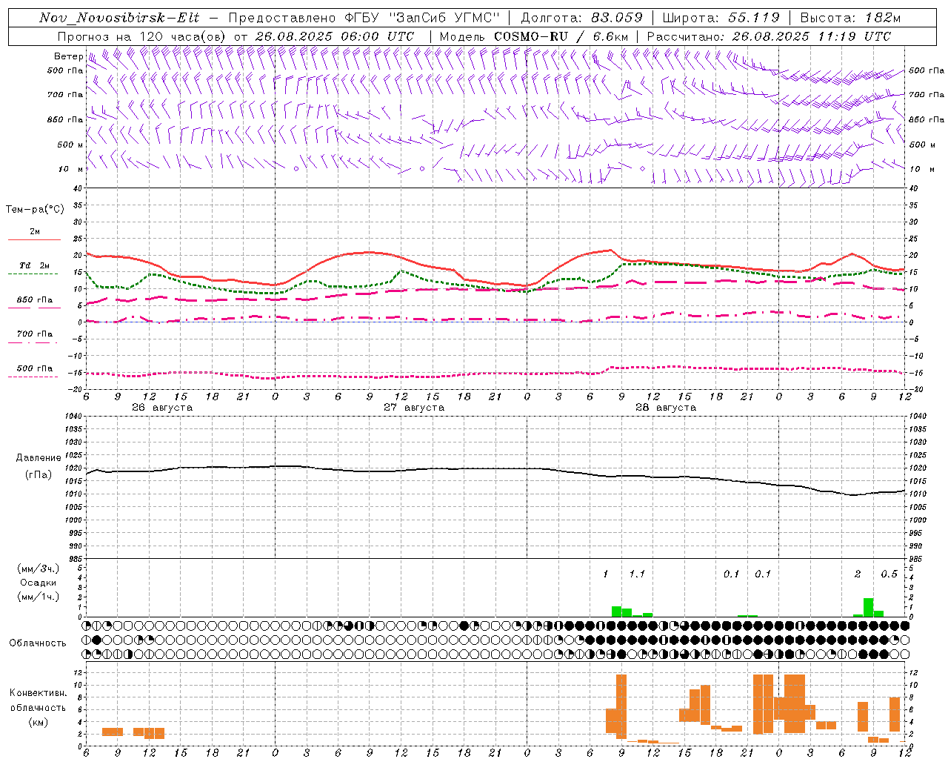Click the 'Осадки' precipitation label

(38, 583)
